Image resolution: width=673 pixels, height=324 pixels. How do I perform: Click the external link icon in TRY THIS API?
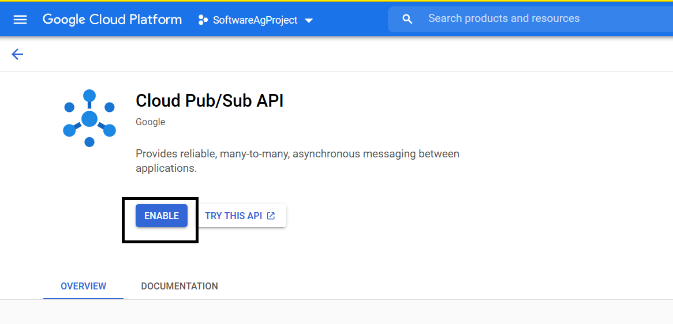click(x=271, y=216)
